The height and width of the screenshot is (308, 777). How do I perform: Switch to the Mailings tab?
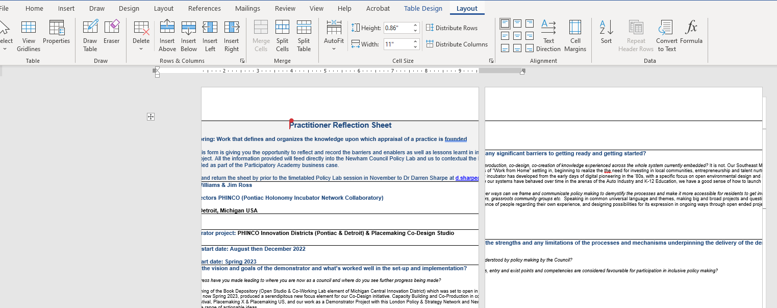pyautogui.click(x=247, y=9)
